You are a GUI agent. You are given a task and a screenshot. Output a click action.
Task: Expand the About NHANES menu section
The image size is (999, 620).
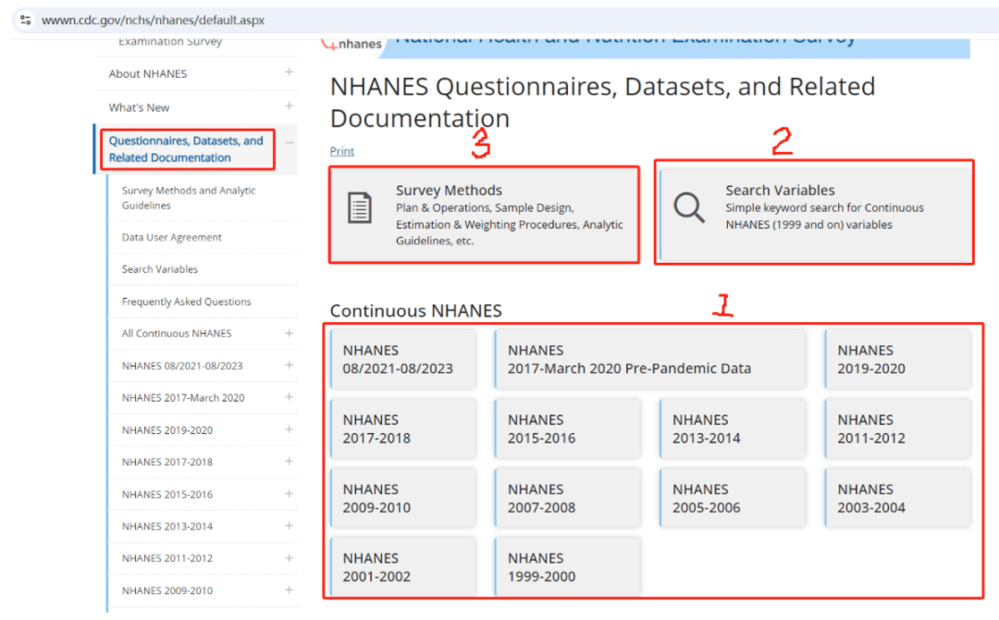pyautogui.click(x=289, y=73)
